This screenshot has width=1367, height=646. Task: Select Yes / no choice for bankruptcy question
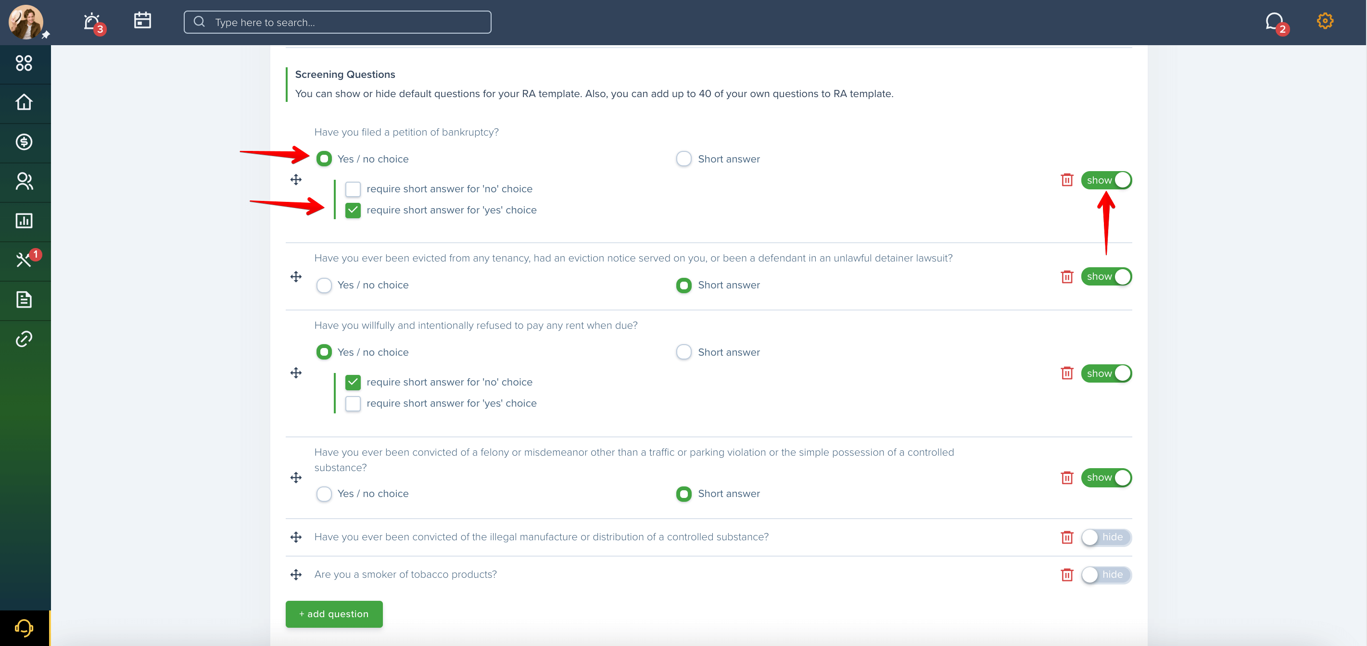coord(324,159)
